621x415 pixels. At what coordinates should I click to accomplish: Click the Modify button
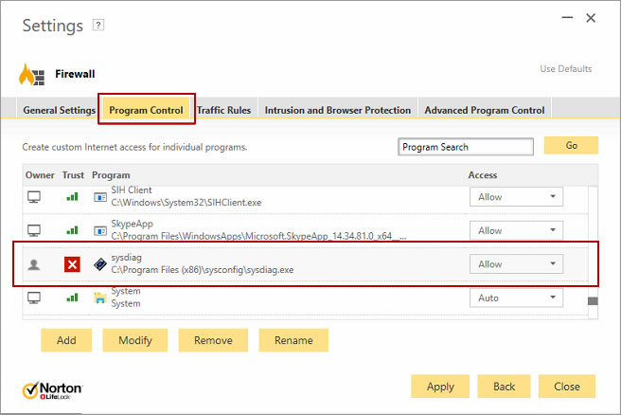pos(135,340)
